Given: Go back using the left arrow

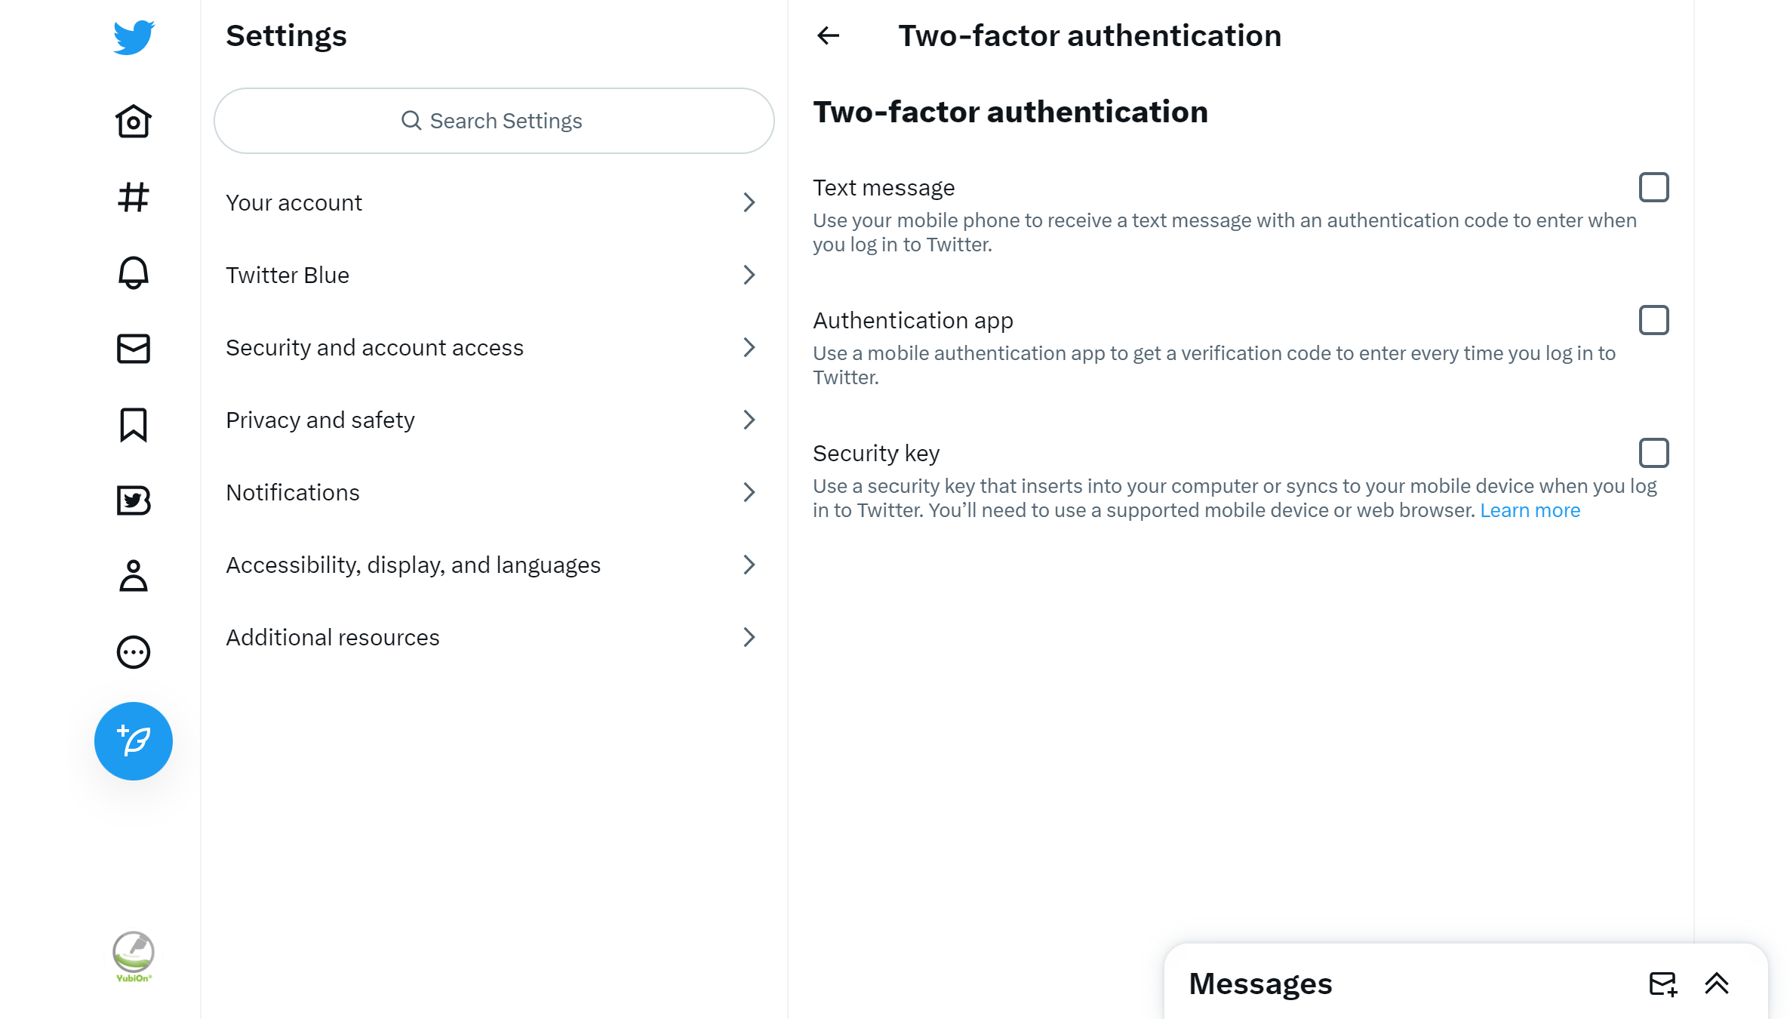Looking at the screenshot, I should pyautogui.click(x=829, y=35).
